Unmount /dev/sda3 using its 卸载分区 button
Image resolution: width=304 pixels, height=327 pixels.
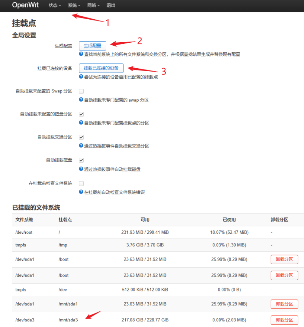point(284,320)
